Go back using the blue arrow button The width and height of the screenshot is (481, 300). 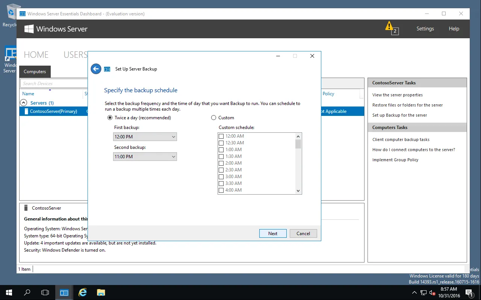pos(96,69)
